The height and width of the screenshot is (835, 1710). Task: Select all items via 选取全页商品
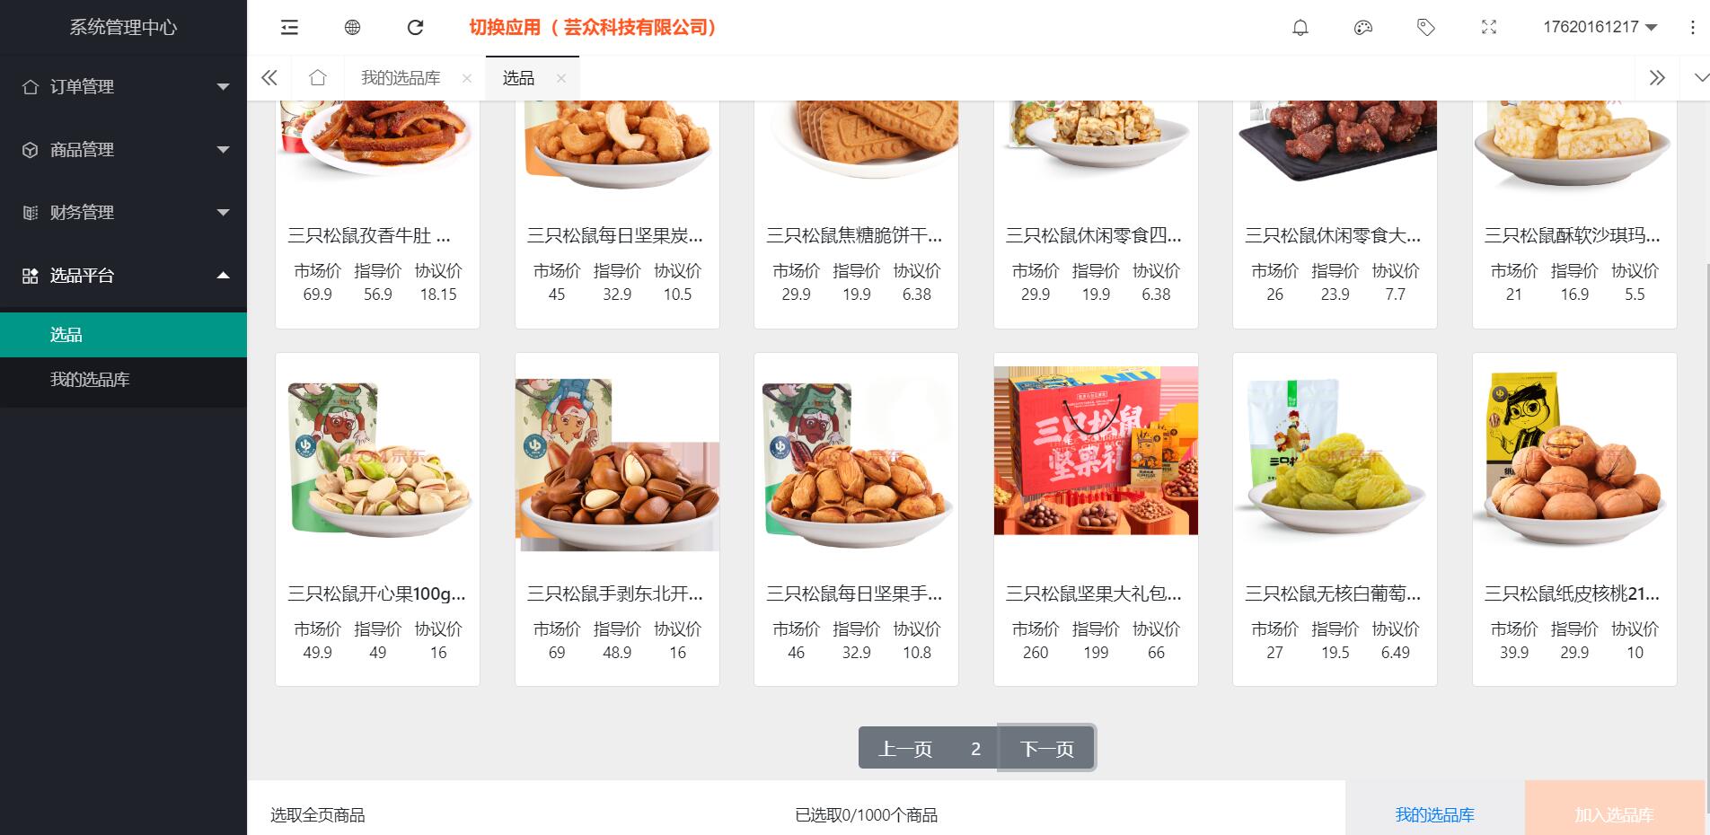pyautogui.click(x=317, y=815)
